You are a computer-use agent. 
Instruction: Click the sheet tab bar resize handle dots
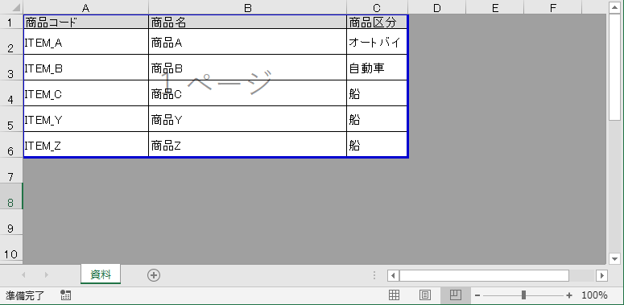coord(374,275)
